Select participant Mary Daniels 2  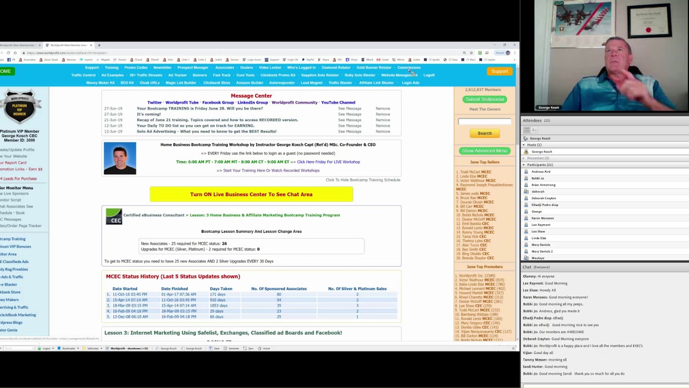coord(542,251)
